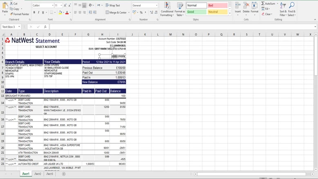Viewport: 318px width, 179px height.
Task: Decrease font size with smaller A icon
Action: (69, 5)
